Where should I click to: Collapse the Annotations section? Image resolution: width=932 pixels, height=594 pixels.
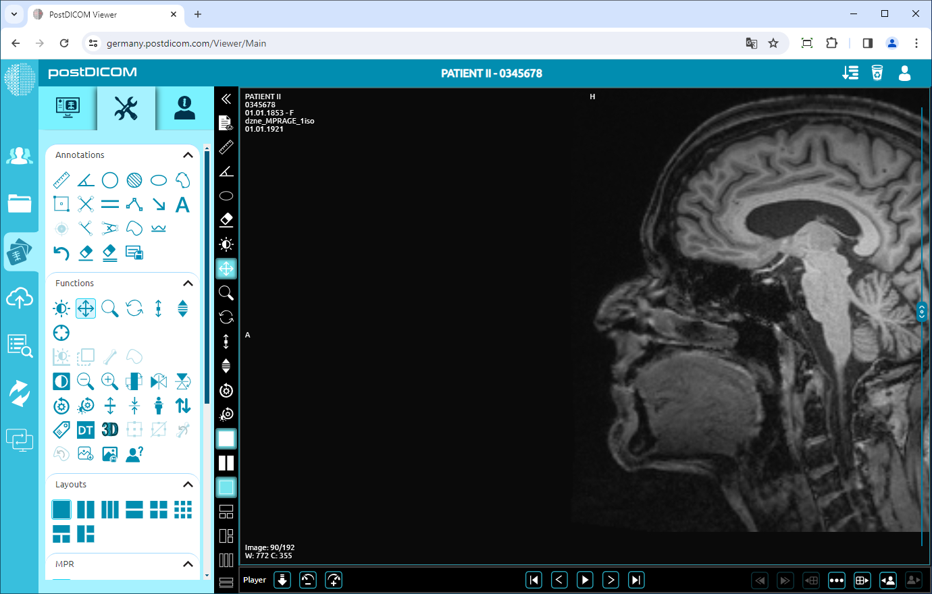tap(188, 155)
